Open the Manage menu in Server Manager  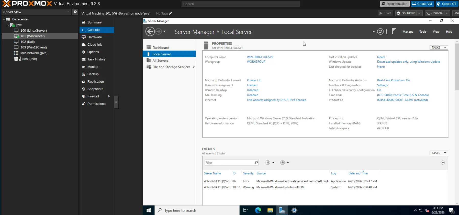pos(408,32)
